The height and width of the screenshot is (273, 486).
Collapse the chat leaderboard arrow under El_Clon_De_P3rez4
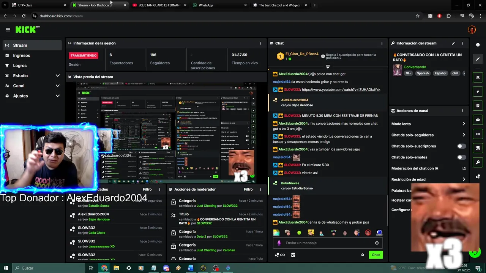[328, 67]
